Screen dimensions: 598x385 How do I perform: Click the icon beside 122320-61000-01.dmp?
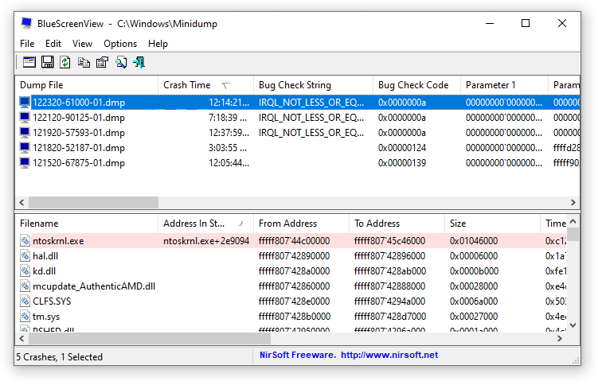point(25,103)
